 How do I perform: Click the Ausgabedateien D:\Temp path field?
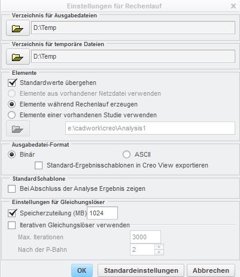(133, 28)
